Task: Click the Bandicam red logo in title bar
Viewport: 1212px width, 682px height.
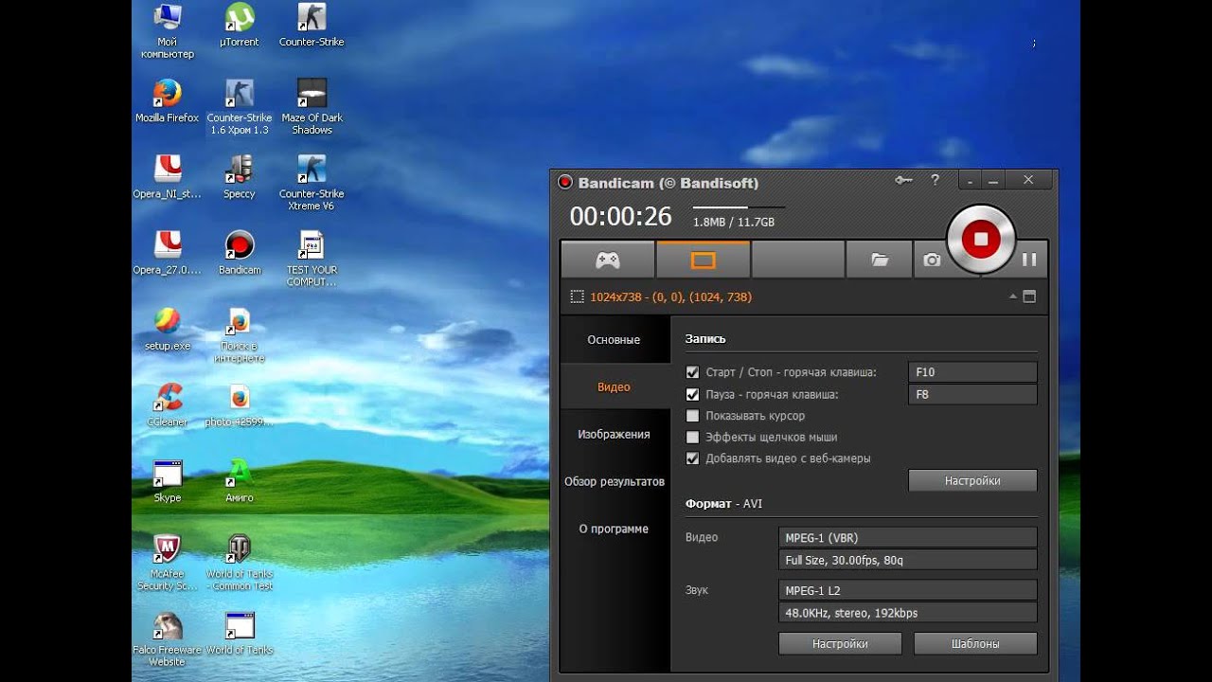Action: point(565,182)
